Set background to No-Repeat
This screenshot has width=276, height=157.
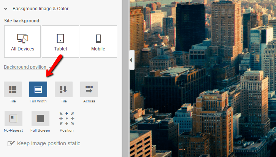coord(13,118)
